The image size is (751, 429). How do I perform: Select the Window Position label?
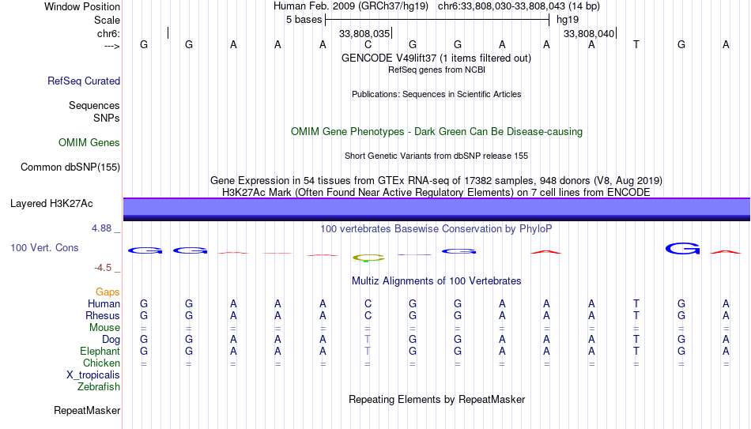82,6
